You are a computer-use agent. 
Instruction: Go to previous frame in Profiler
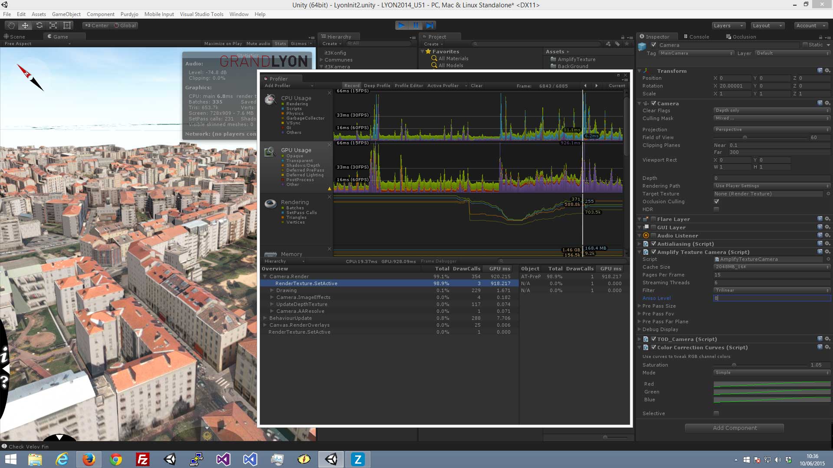click(x=585, y=86)
